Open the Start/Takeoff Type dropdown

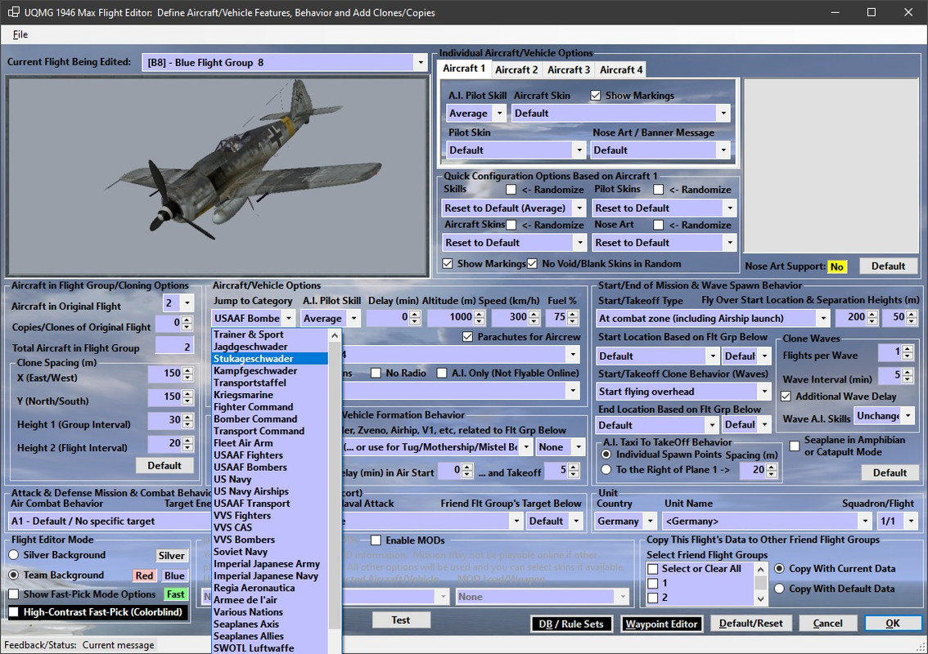(x=822, y=318)
